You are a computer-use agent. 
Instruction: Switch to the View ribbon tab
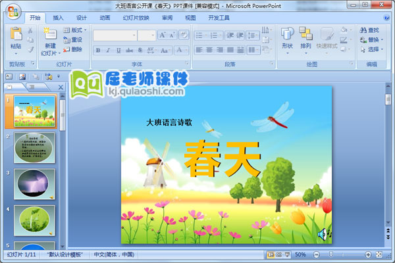190,18
